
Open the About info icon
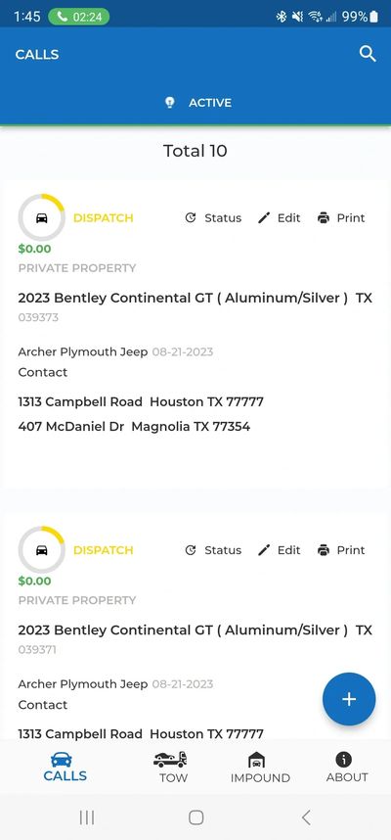point(343,759)
